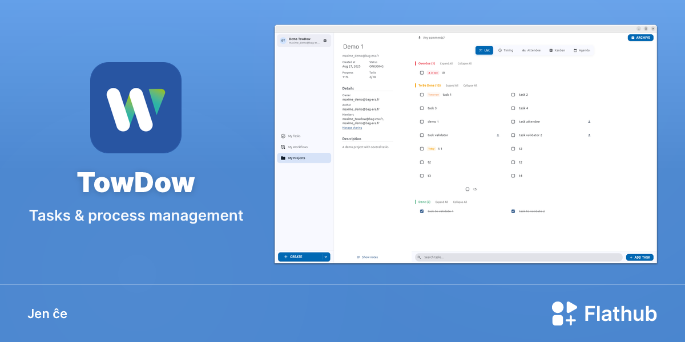Click the Create button

[300, 257]
